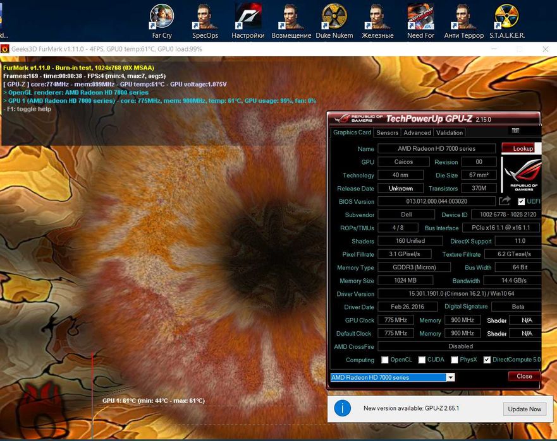Click the blue info icon in update notice
The width and height of the screenshot is (557, 441).
tap(343, 408)
